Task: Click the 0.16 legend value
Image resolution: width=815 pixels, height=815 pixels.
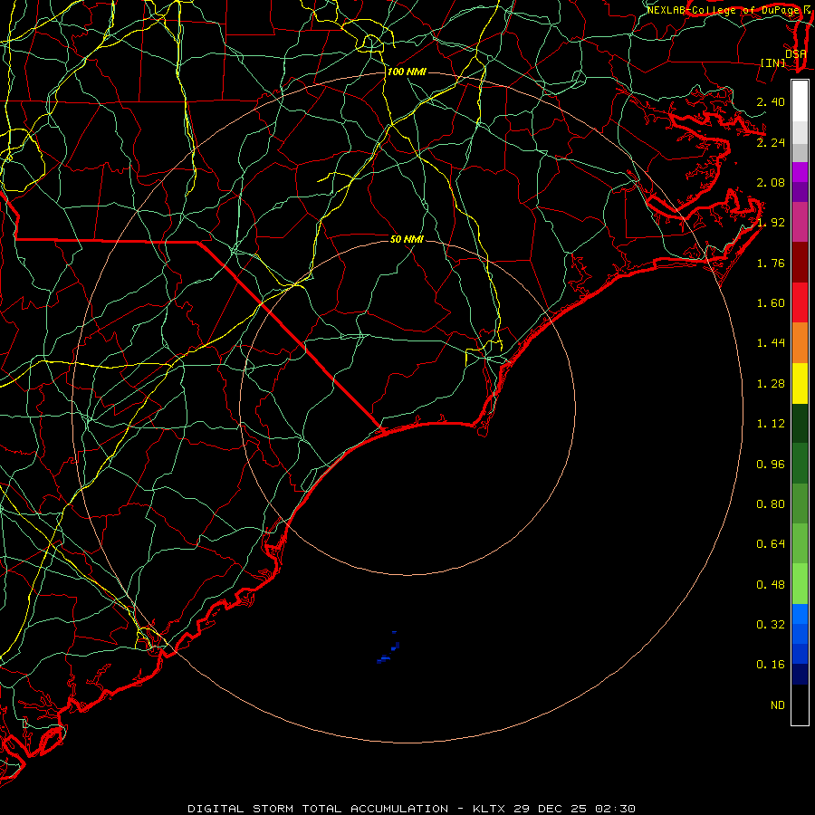Action: pyautogui.click(x=771, y=665)
